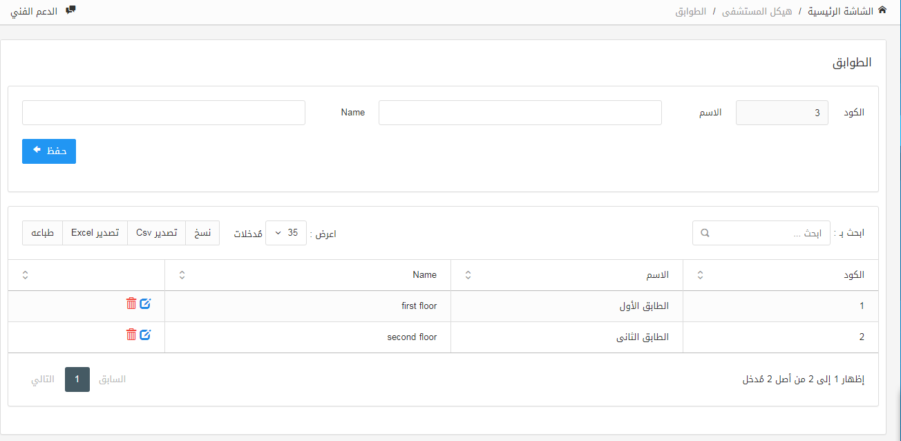Click the edit icon for first floor row
The image size is (901, 441).
145,303
